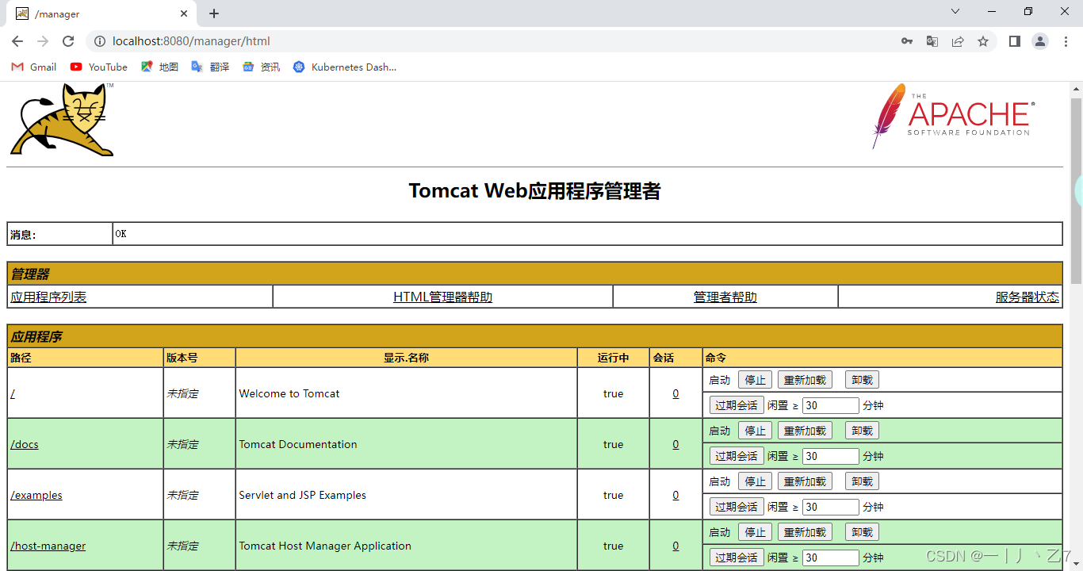Click the 'OK' message text
Image resolution: width=1083 pixels, height=571 pixels.
(121, 234)
